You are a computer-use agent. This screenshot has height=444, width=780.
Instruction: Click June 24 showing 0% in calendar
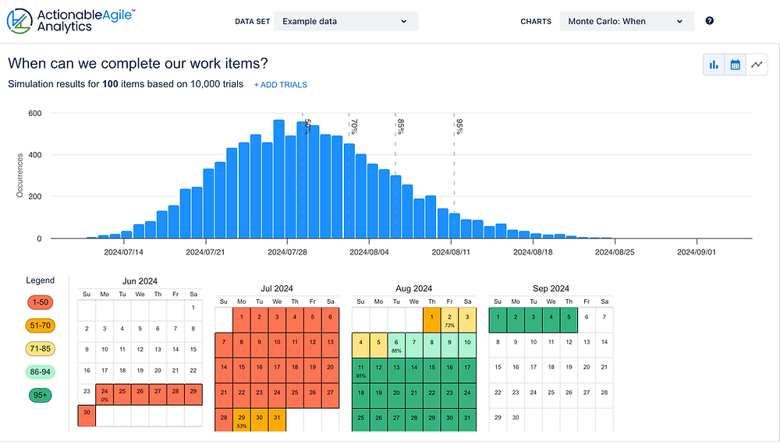[x=105, y=394]
